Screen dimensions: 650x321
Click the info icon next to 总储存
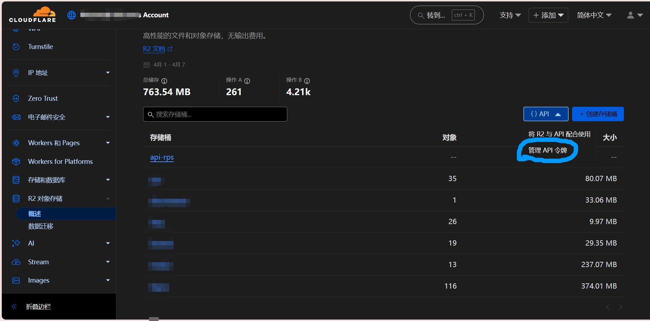point(164,81)
